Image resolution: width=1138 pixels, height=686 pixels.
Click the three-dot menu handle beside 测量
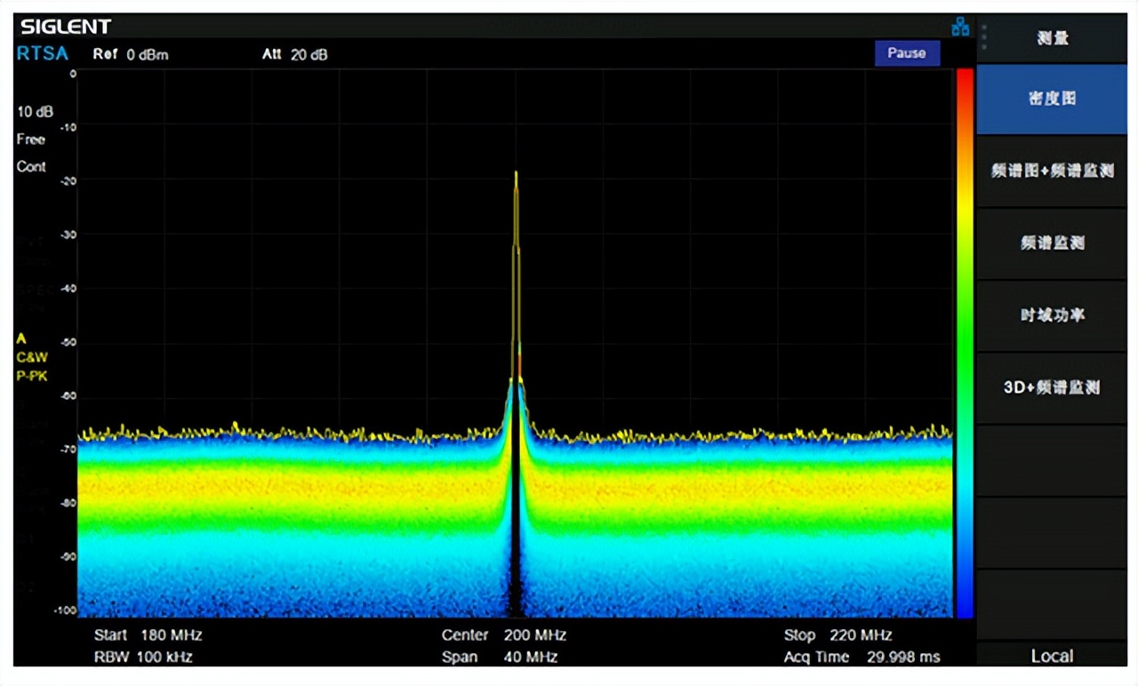984,38
